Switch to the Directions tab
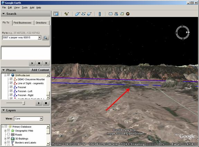 pos(41,23)
